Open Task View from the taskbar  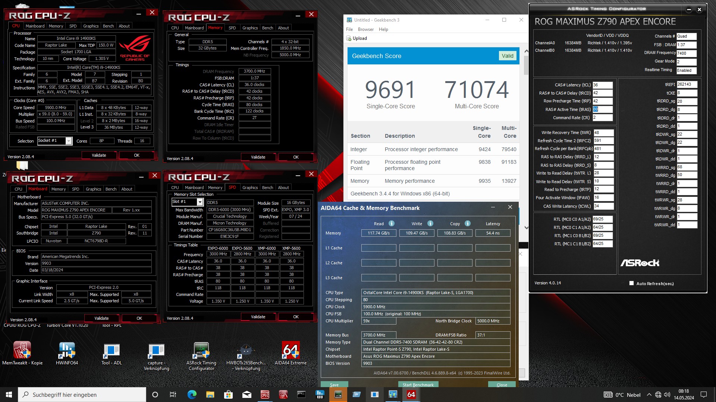click(x=173, y=395)
